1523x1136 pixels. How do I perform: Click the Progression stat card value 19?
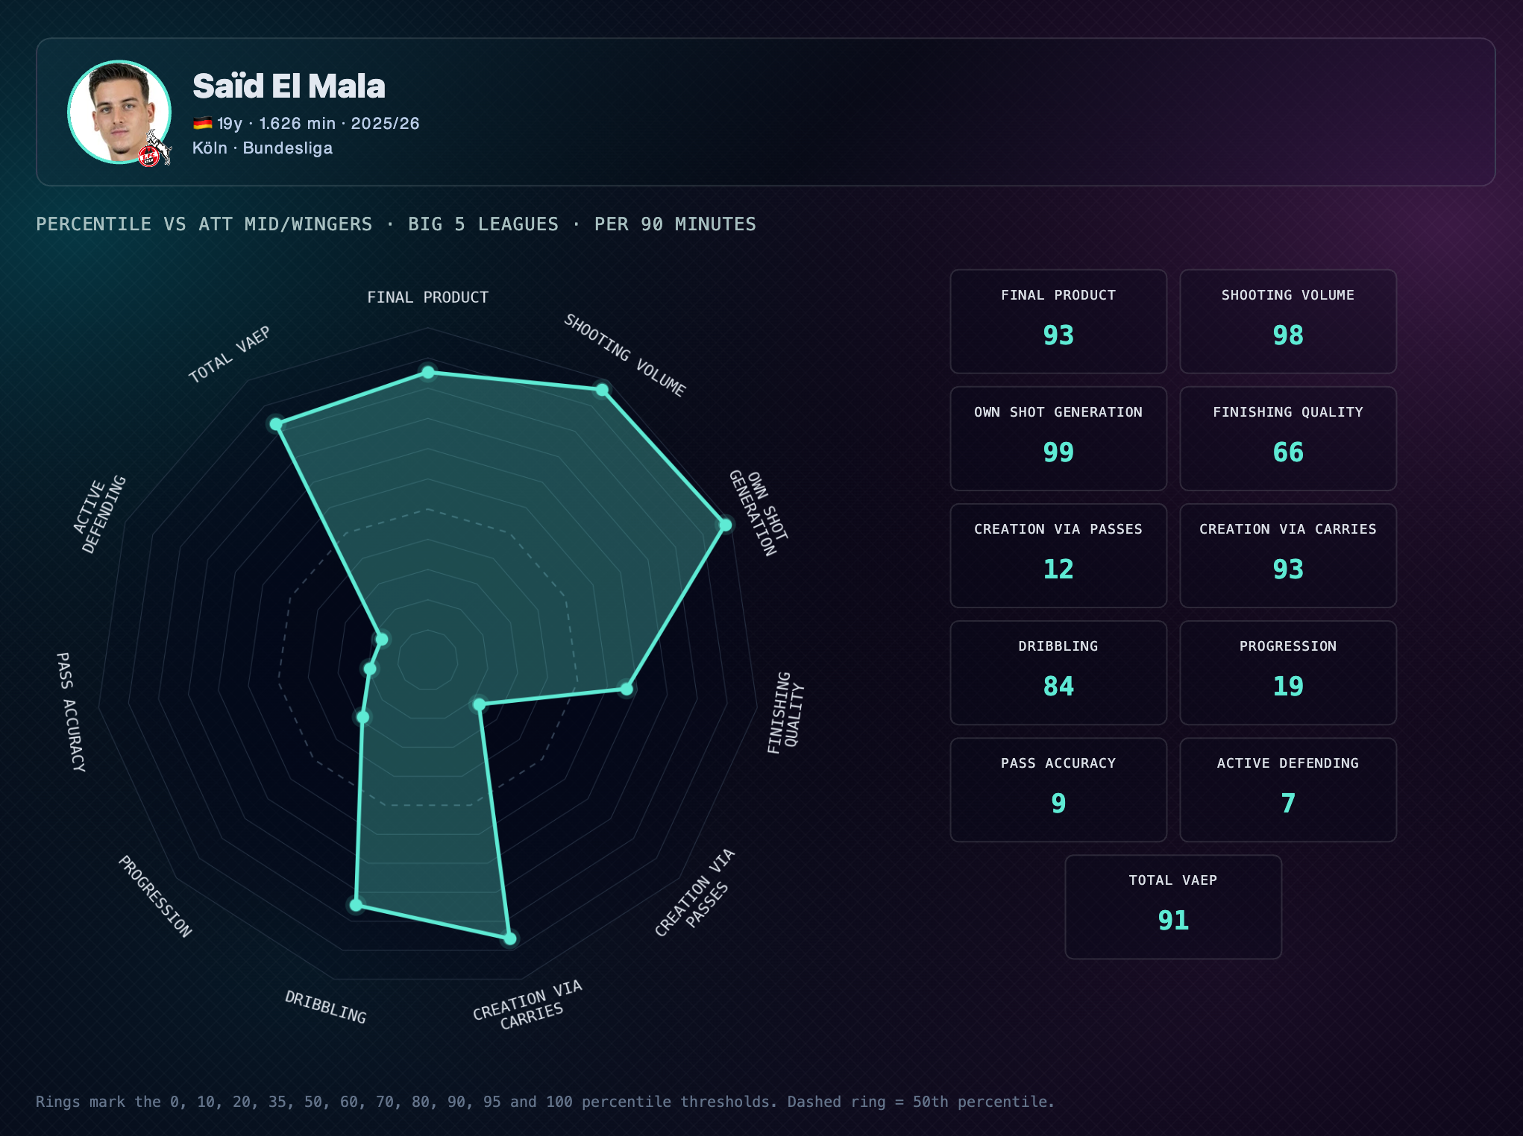click(1287, 686)
